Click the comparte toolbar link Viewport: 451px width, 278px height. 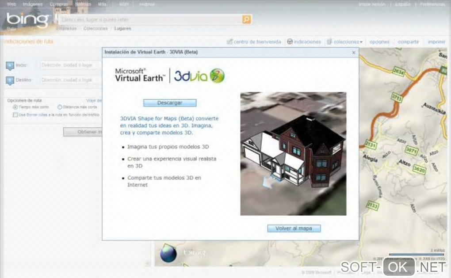(409, 42)
